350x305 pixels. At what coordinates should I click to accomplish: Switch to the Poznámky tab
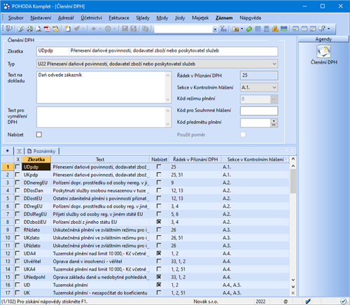pyautogui.click(x=42, y=151)
